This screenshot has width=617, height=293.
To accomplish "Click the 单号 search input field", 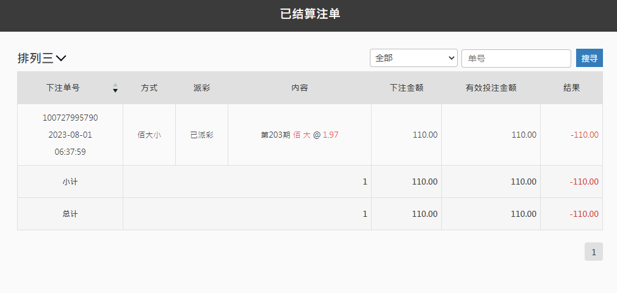I will pyautogui.click(x=516, y=58).
